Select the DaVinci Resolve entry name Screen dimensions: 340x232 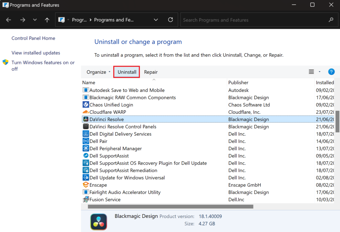click(x=107, y=119)
